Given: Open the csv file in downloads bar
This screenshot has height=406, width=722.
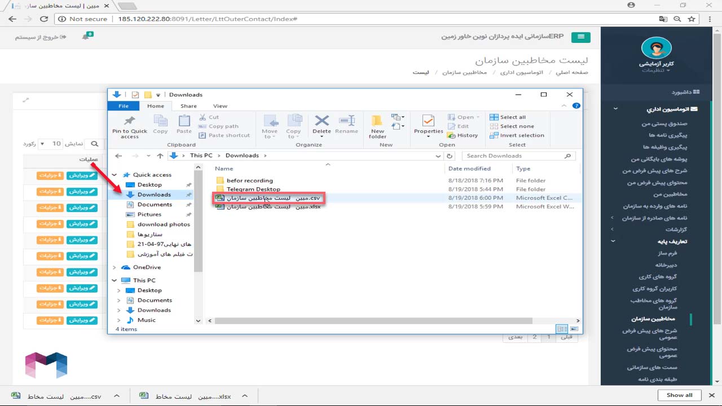Looking at the screenshot, I should 56,396.
